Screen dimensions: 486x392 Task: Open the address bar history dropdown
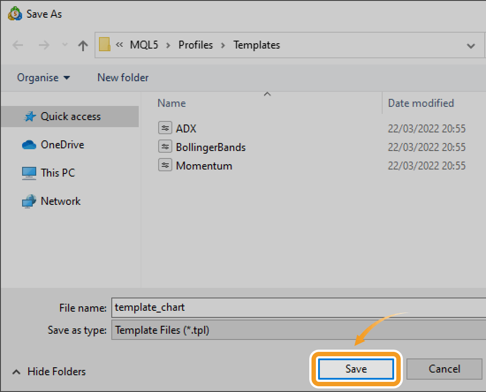471,46
